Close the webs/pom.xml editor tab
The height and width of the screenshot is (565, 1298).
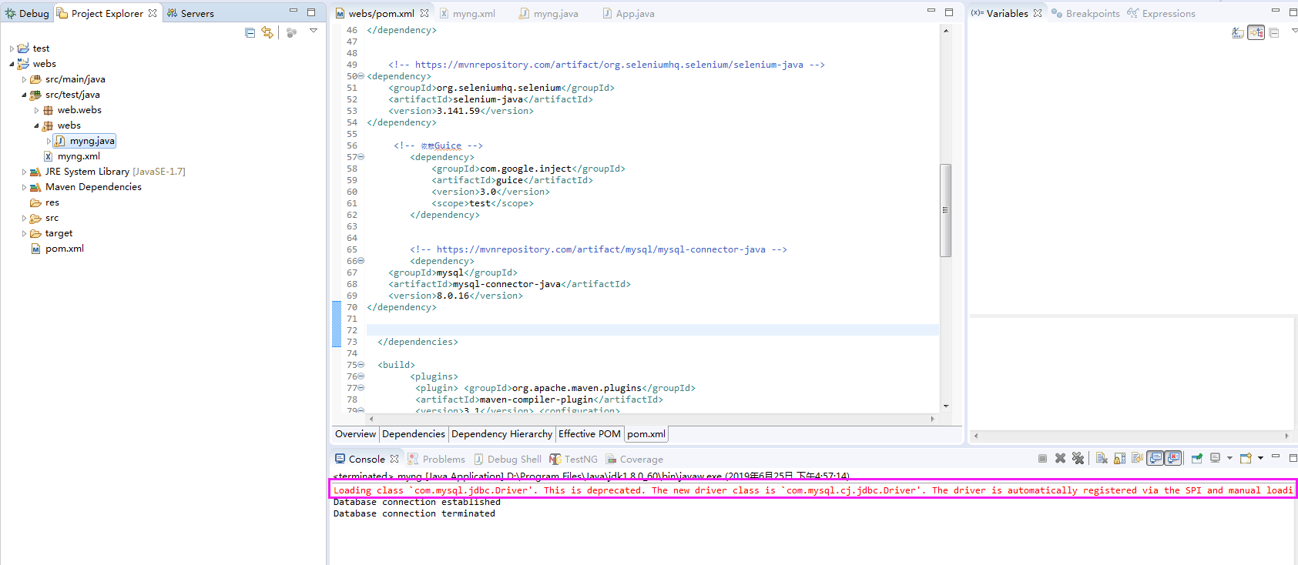coord(424,13)
